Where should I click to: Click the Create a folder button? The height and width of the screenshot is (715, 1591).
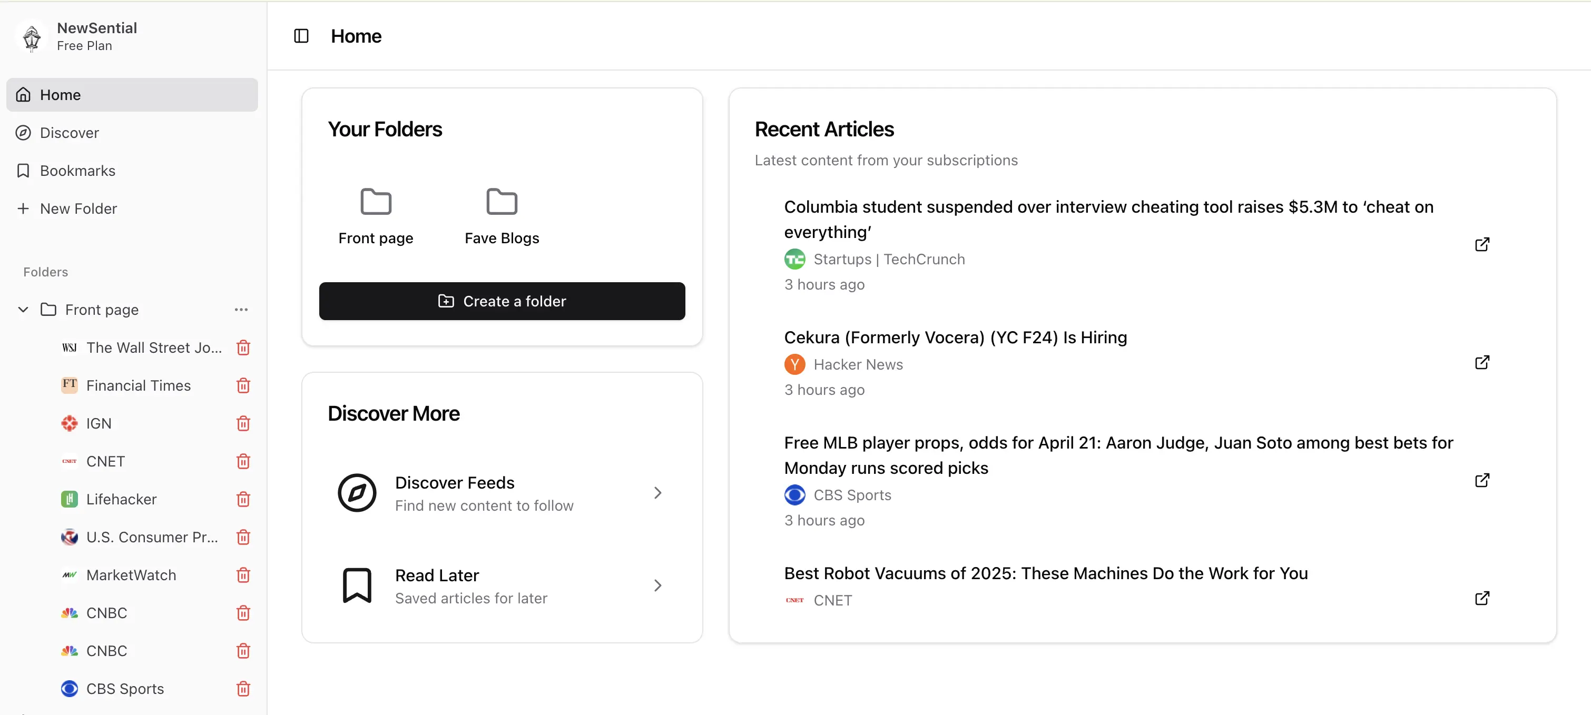[502, 301]
